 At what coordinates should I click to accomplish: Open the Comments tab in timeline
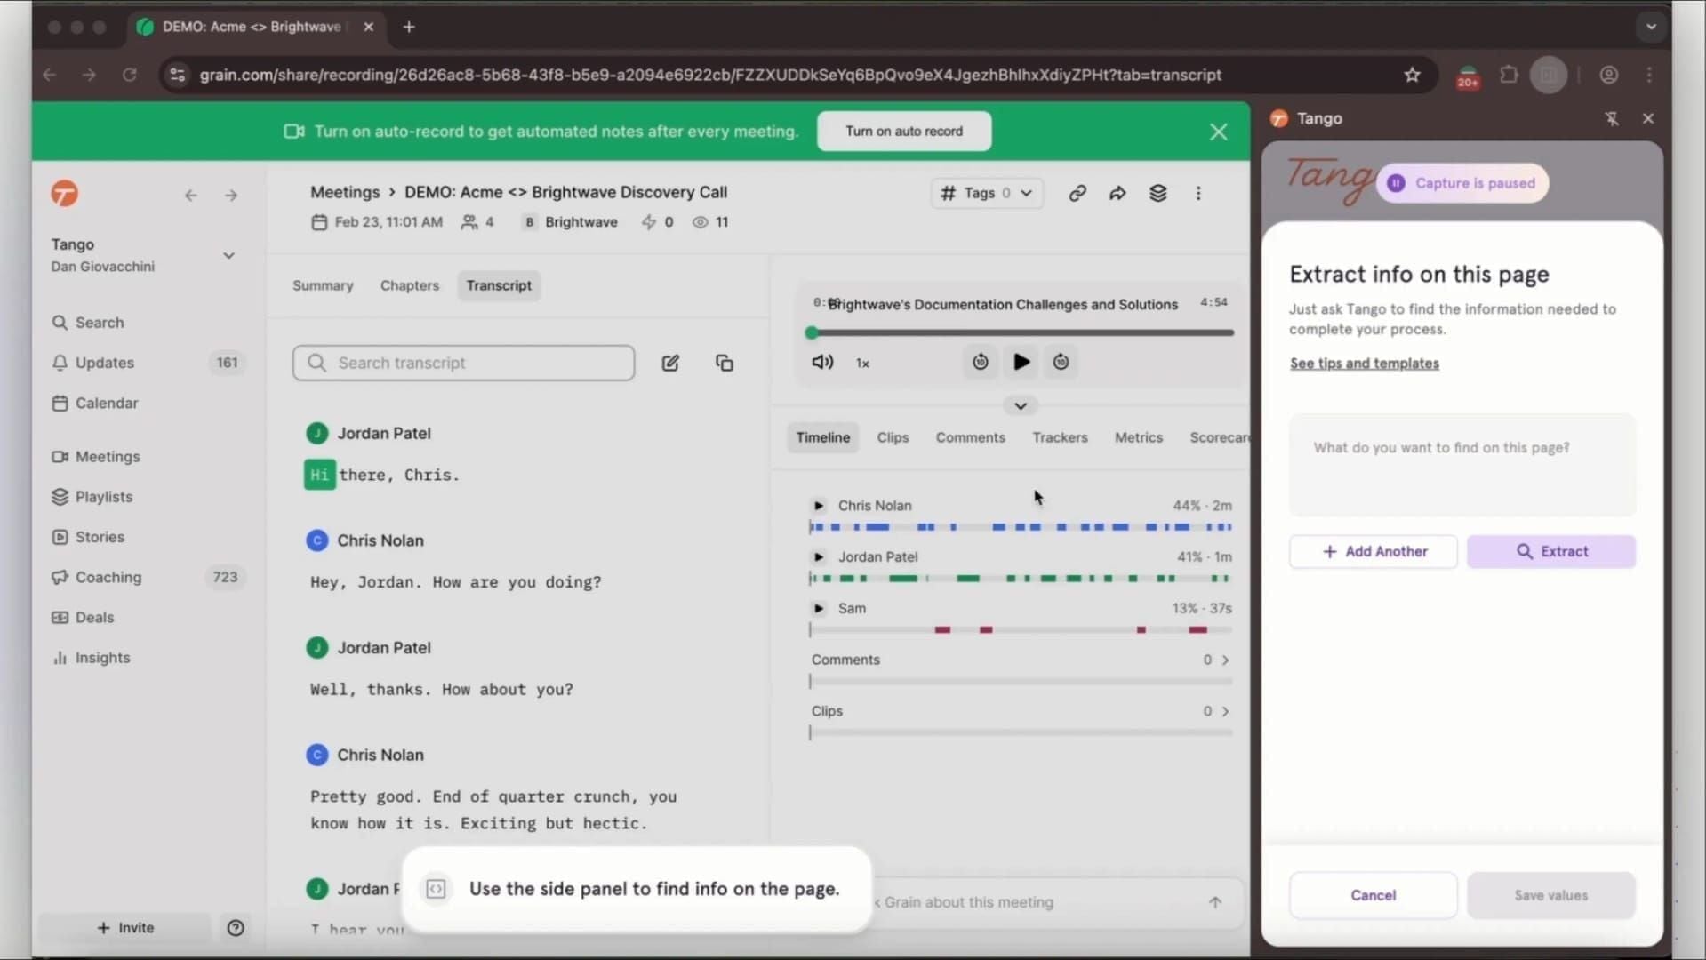[x=970, y=437]
